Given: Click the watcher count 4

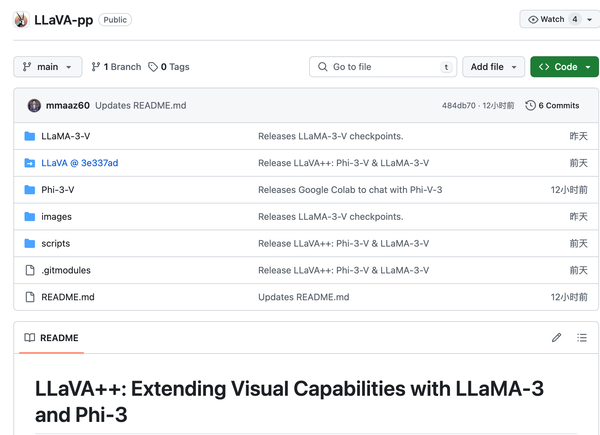Looking at the screenshot, I should pyautogui.click(x=575, y=19).
